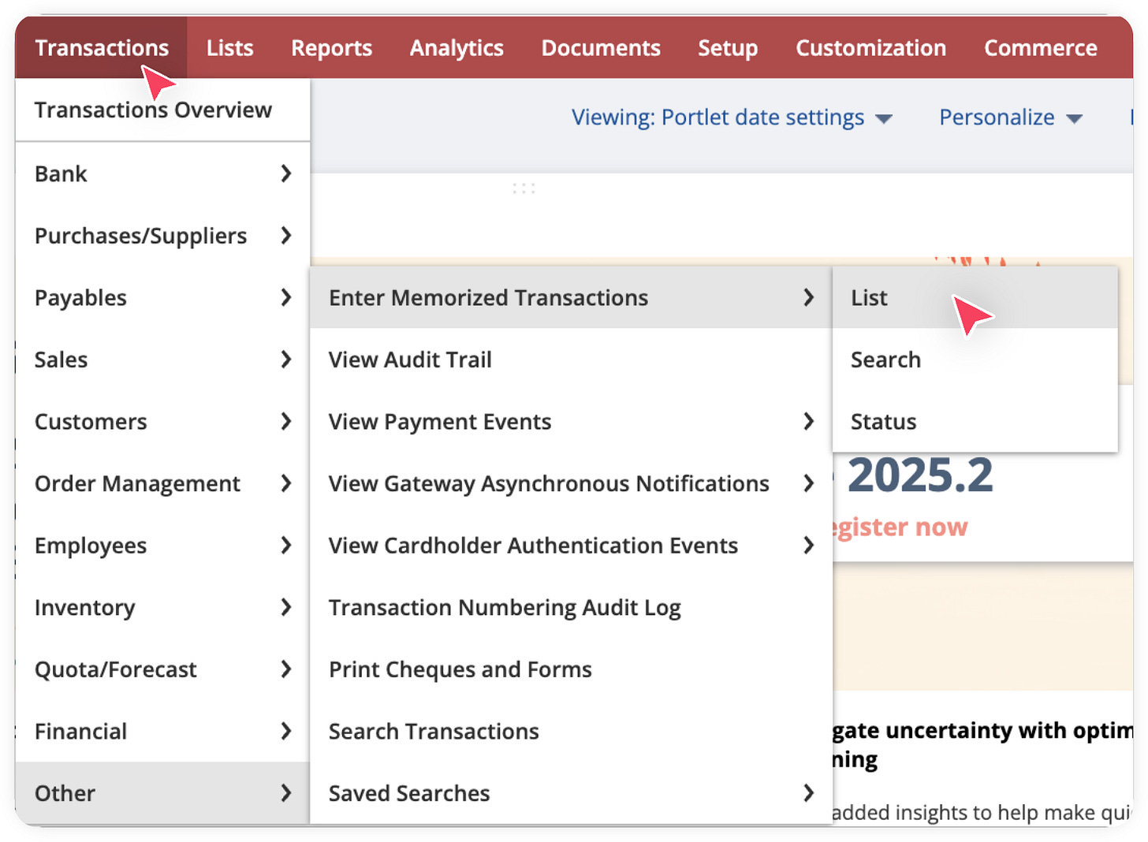Image resolution: width=1148 pixels, height=842 pixels.
Task: Go to Transactions Overview
Action: coord(162,110)
